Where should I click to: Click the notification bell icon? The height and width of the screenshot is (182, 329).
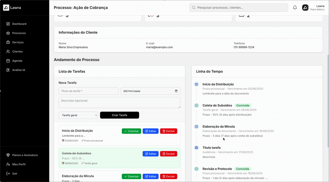tap(295, 7)
